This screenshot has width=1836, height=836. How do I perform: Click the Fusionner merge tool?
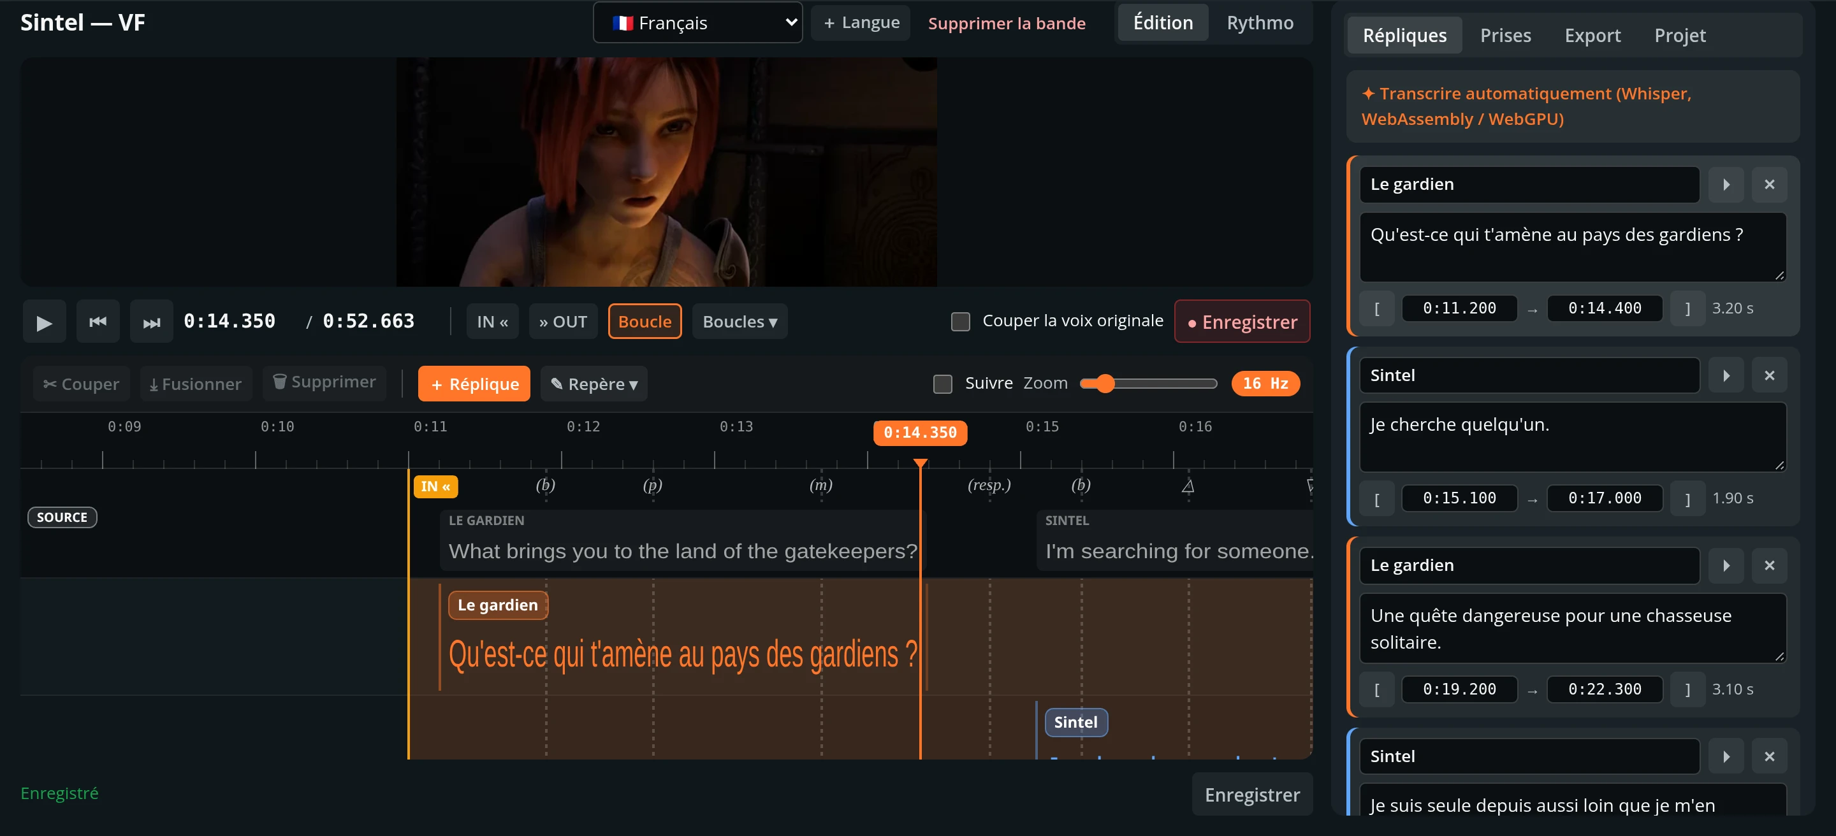tap(196, 384)
